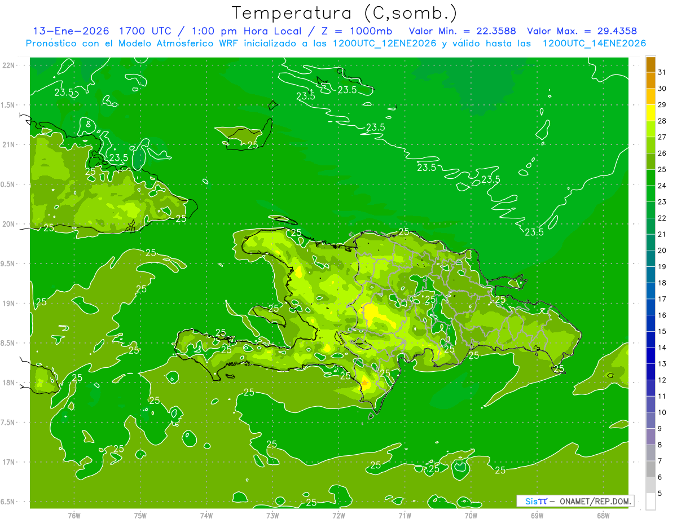Pick the teal swatch between legend 19 and 20
This screenshot has height=523, width=677.
650,258
